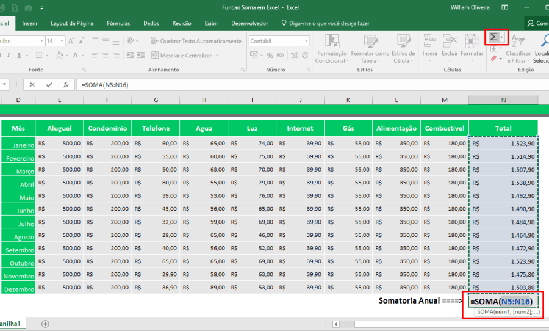The width and height of the screenshot is (549, 331).
Task: Click the Excluir cells icon
Action: coord(450,41)
